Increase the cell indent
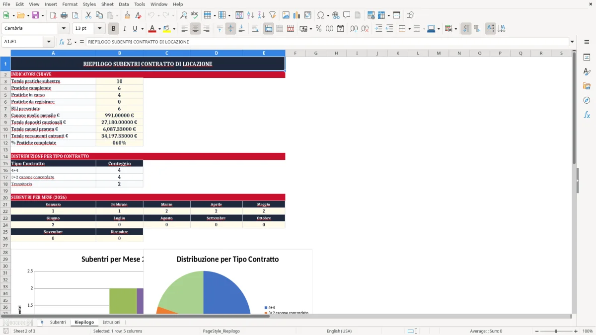The width and height of the screenshot is (596, 335). (378, 29)
